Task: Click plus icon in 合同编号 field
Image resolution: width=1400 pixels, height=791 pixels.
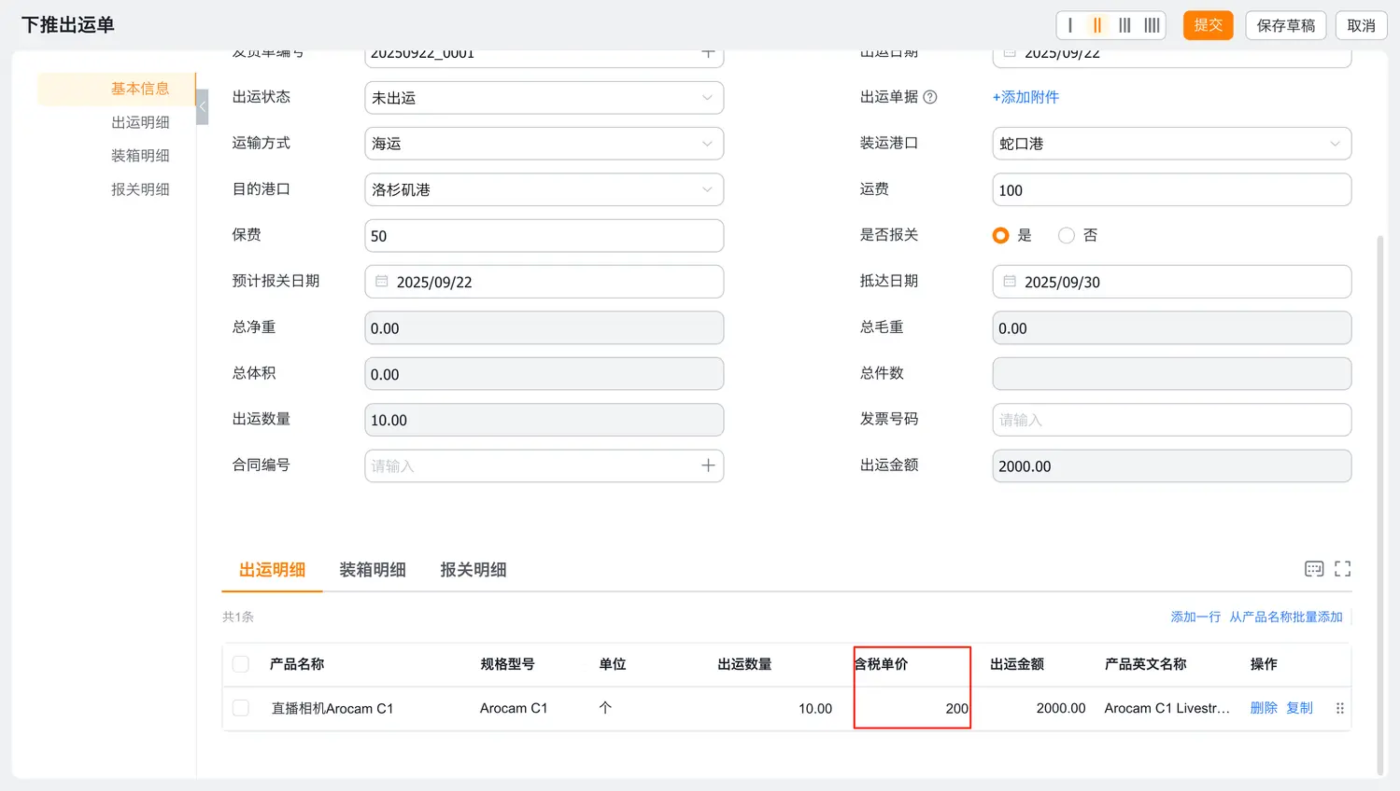Action: pos(708,465)
